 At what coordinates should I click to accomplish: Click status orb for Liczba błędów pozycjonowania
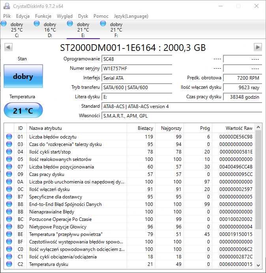point(9,166)
